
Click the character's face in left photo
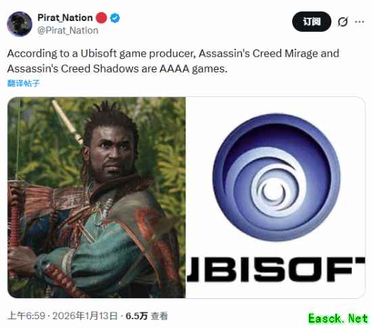tap(114, 154)
